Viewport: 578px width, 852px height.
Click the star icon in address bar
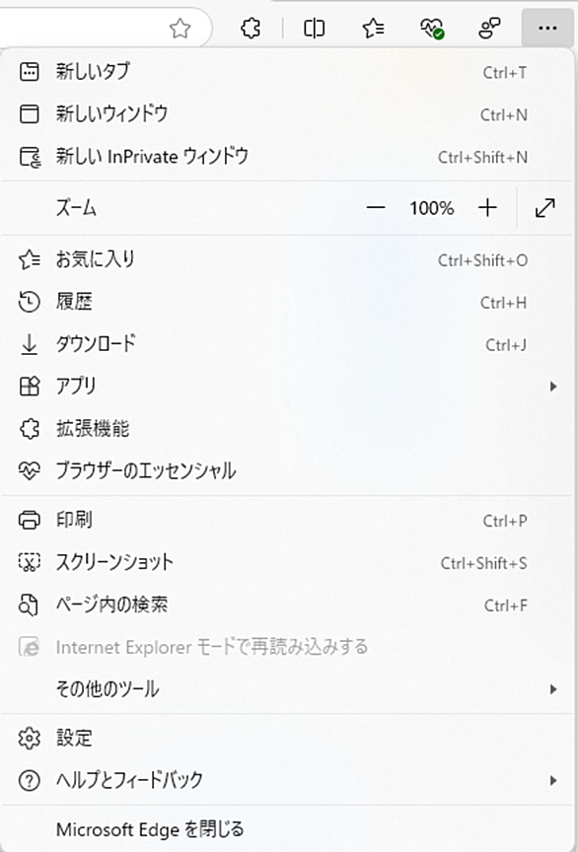coord(180,29)
